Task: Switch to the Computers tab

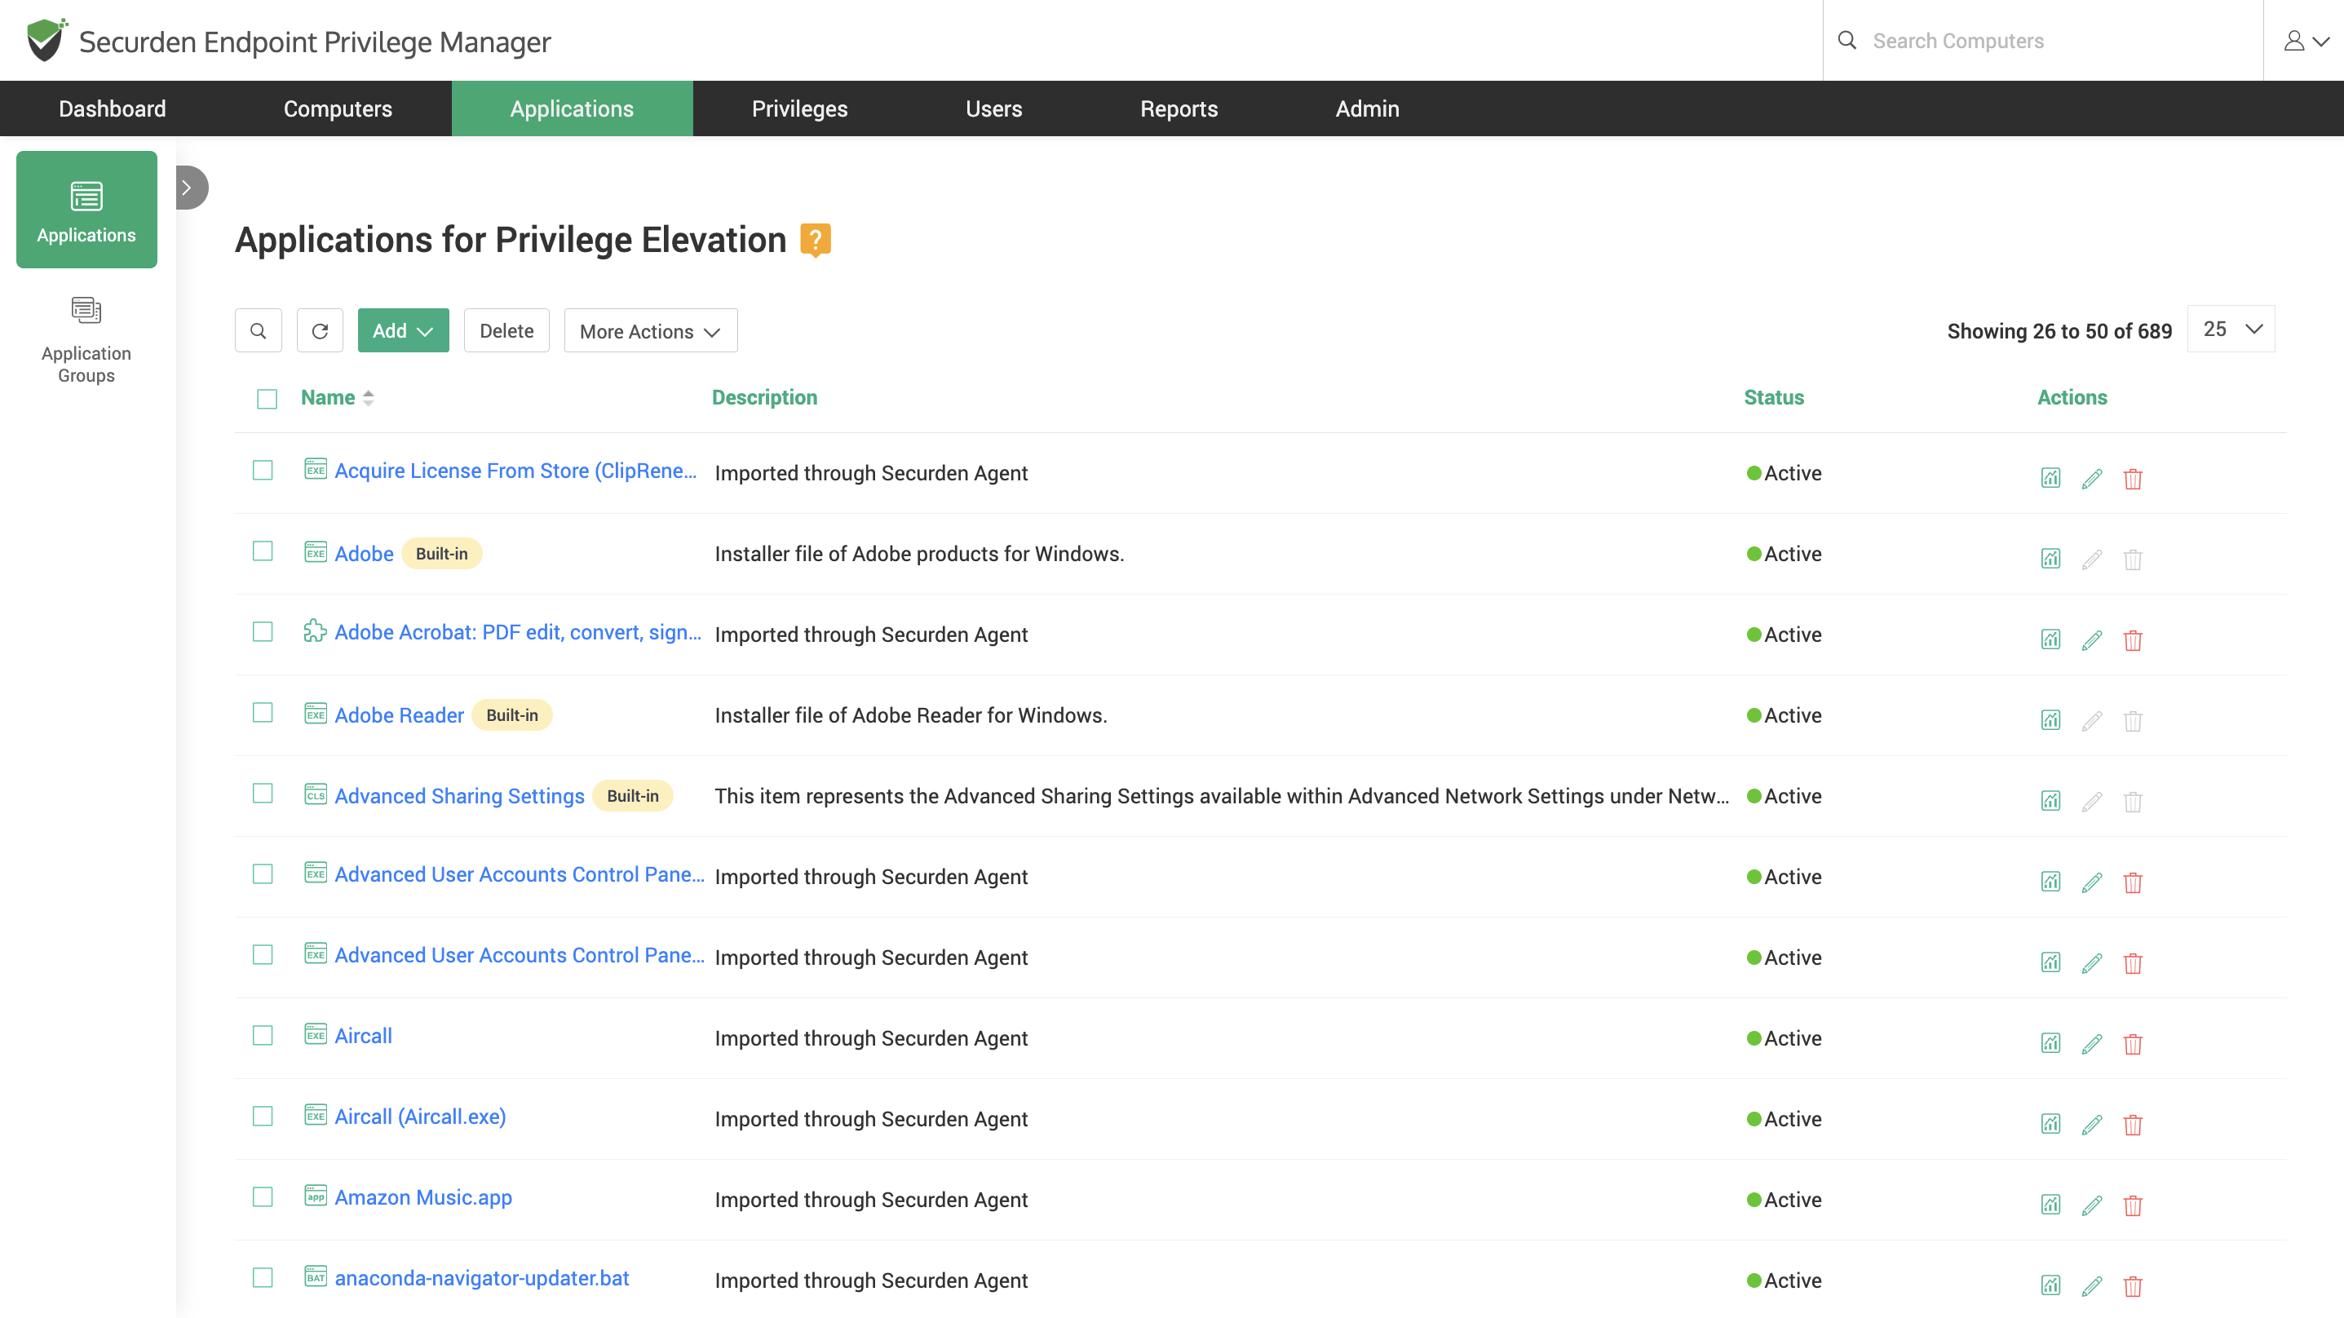Action: tap(338, 108)
